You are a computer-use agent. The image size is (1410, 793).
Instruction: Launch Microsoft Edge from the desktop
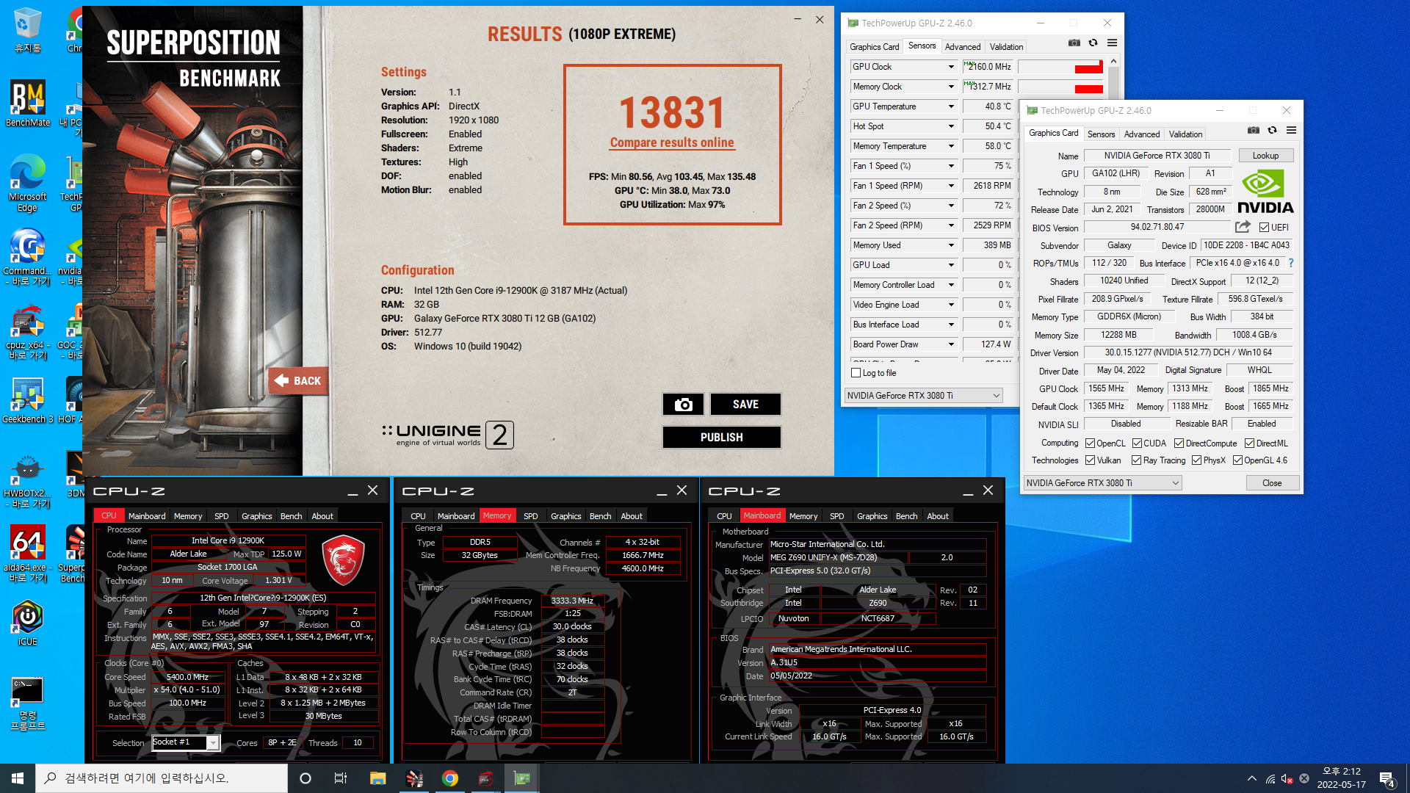point(28,183)
